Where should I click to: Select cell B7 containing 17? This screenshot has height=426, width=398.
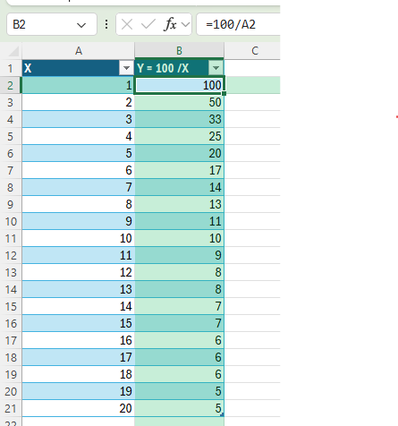pos(179,170)
